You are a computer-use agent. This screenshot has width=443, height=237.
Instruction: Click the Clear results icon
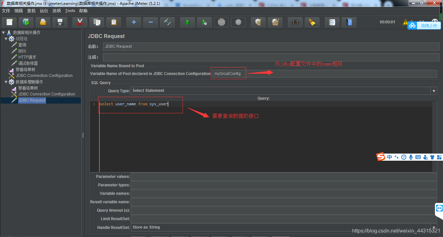click(258, 22)
